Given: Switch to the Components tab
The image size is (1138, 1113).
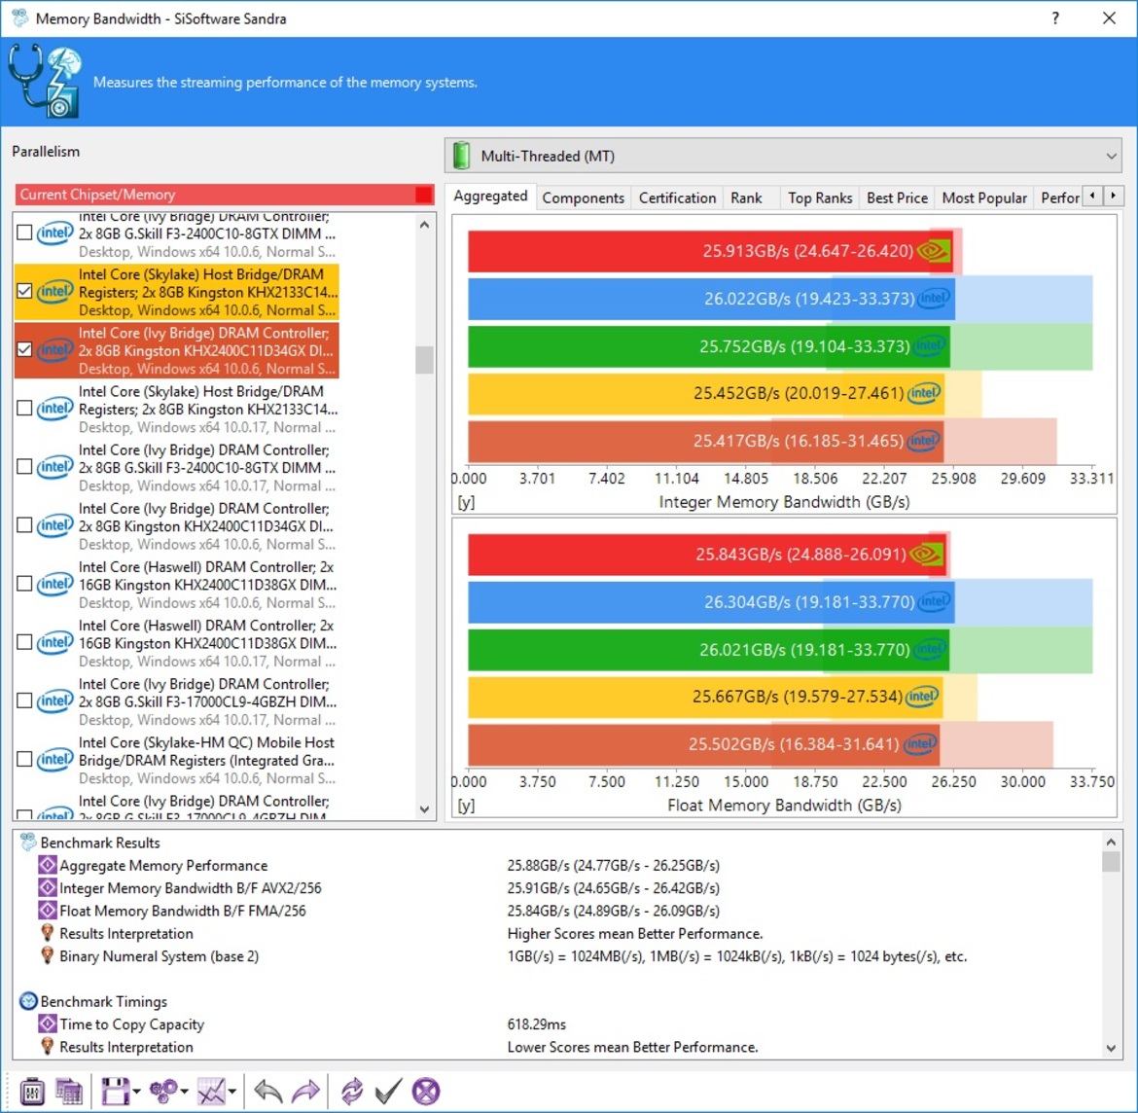Looking at the screenshot, I should coord(583,197).
